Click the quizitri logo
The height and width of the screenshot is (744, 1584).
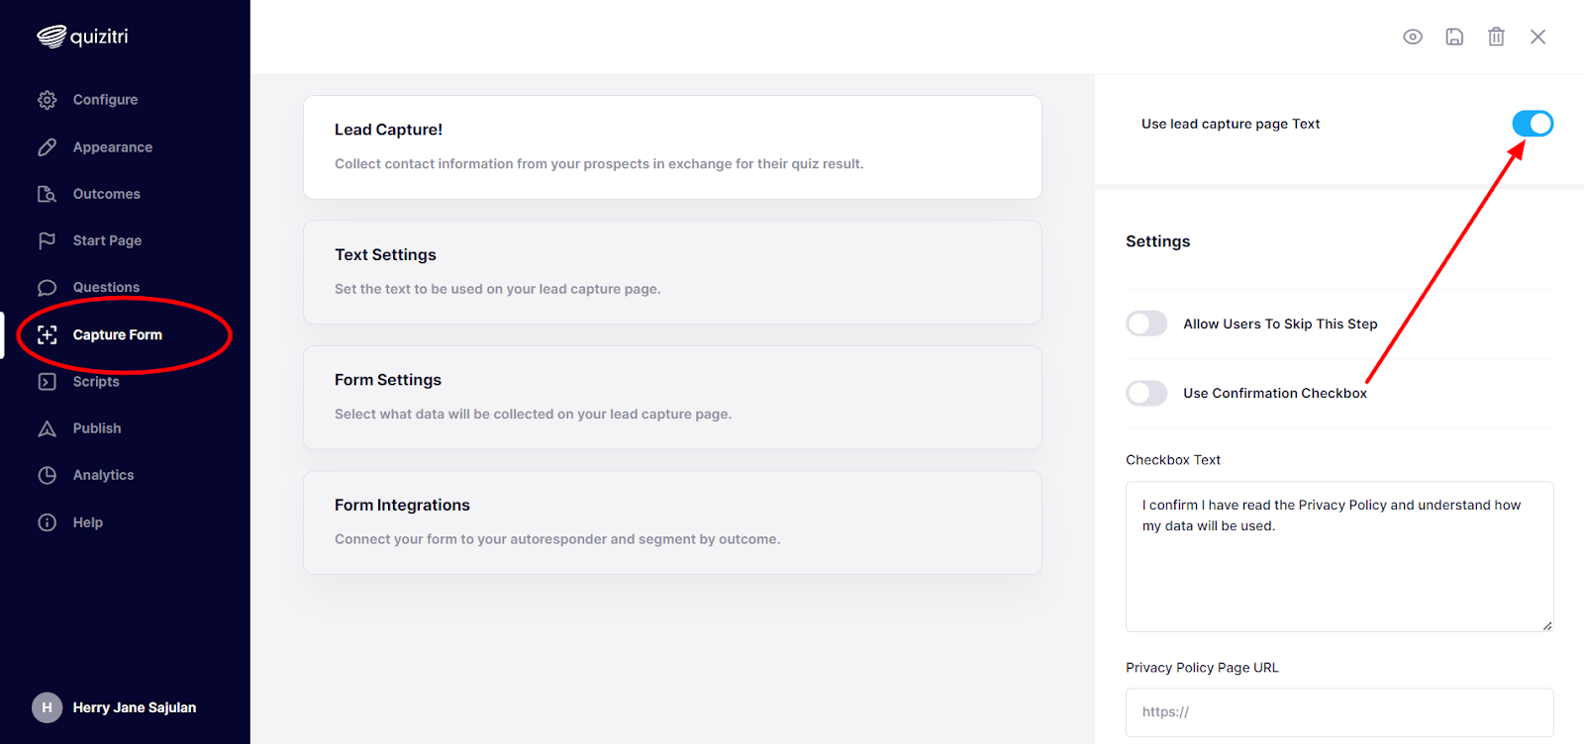[x=82, y=37]
